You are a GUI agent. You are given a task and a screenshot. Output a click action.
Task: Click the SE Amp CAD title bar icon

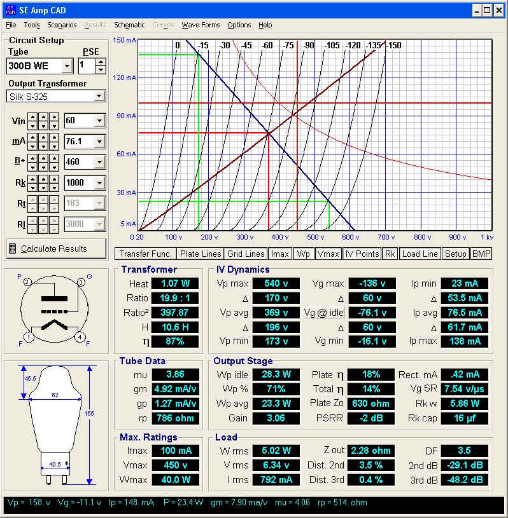(x=8, y=10)
